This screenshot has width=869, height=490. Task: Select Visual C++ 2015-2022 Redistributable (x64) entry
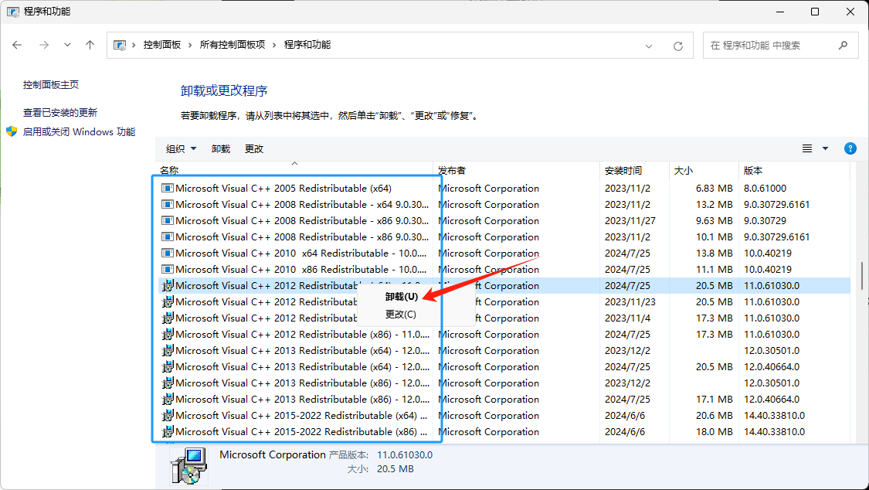point(301,415)
